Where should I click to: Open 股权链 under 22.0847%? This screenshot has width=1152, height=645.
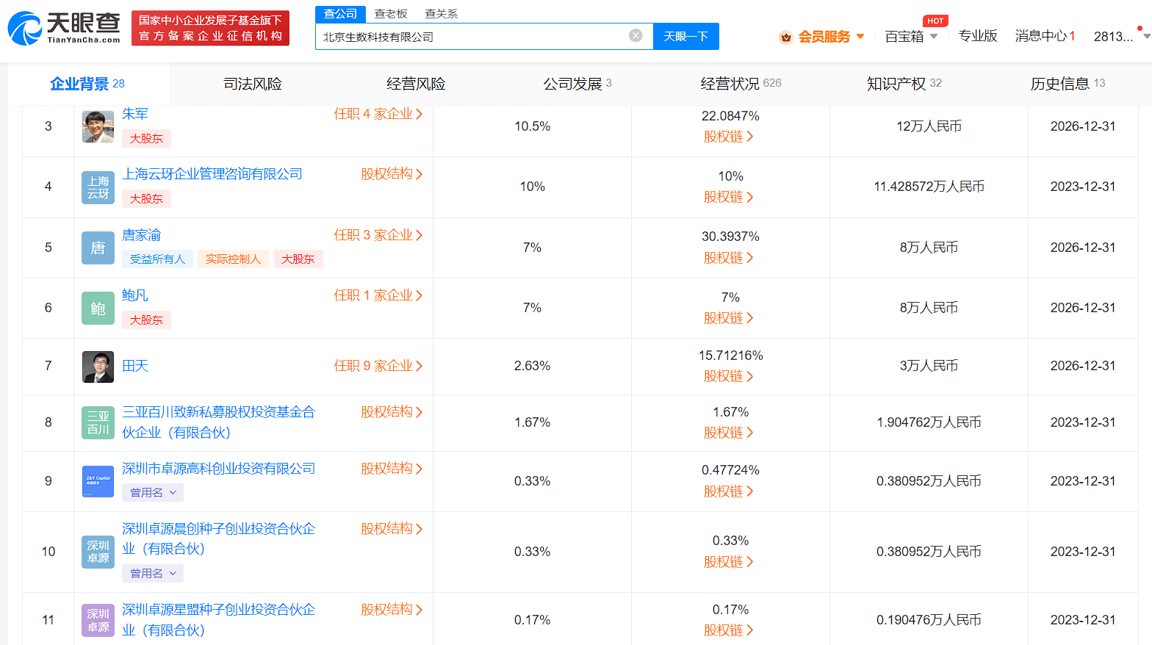pos(729,137)
